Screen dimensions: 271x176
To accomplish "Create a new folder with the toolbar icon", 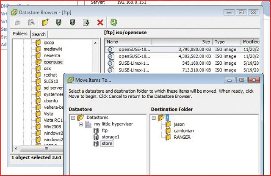I will [x=45, y=22].
